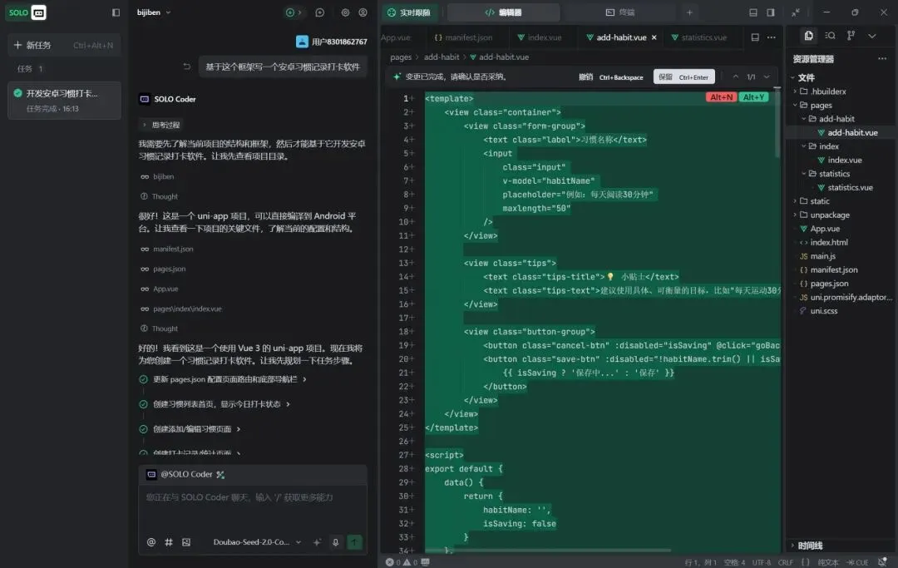Close the add-habit.vue tab

tap(654, 37)
